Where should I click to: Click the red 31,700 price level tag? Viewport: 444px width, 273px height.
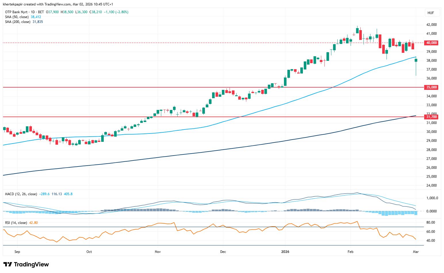(x=431, y=117)
